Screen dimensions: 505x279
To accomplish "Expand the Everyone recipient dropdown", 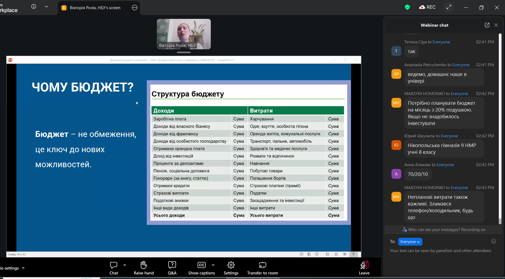I will tap(410, 242).
